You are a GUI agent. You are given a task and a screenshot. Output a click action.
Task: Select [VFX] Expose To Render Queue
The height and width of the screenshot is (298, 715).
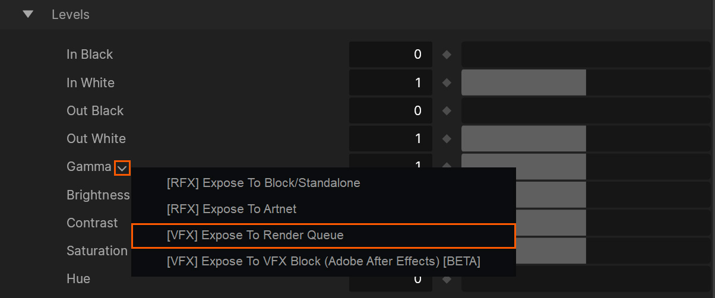[255, 235]
